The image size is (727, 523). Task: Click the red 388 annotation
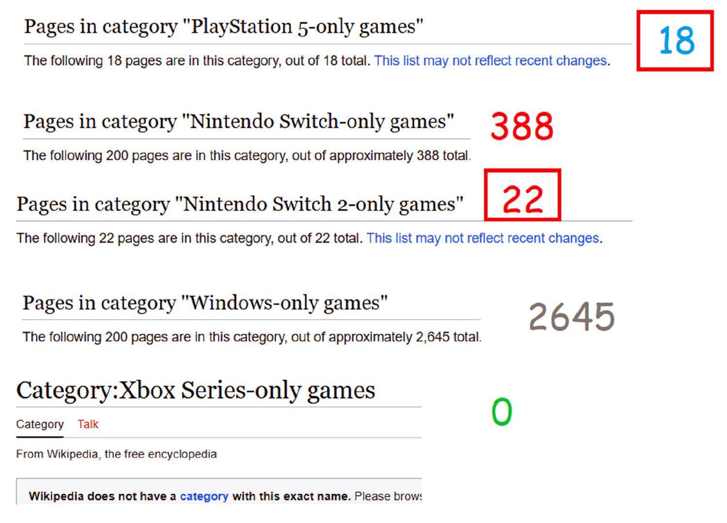click(x=522, y=126)
